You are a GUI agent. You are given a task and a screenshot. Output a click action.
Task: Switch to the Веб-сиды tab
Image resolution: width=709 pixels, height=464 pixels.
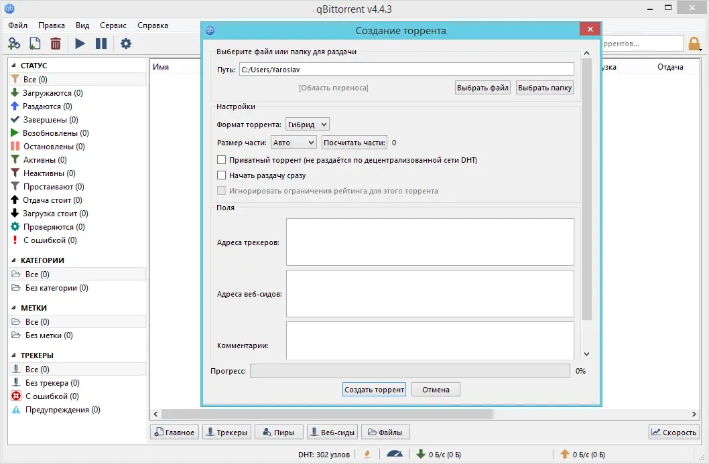(332, 433)
